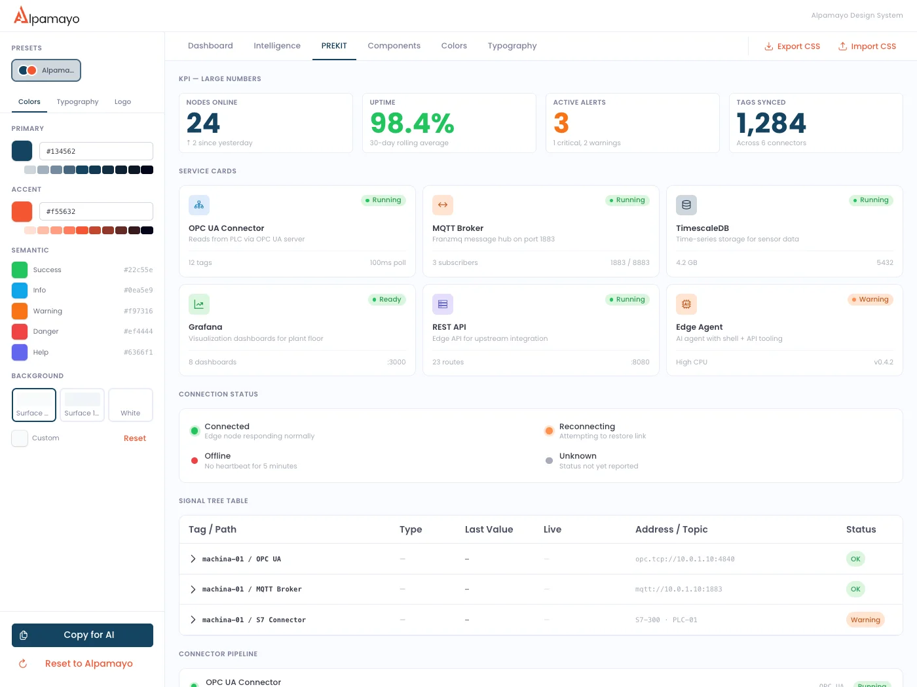Click the reset arrow icon beside Reset to Alpamayo
The width and height of the screenshot is (917, 687).
coord(23,663)
